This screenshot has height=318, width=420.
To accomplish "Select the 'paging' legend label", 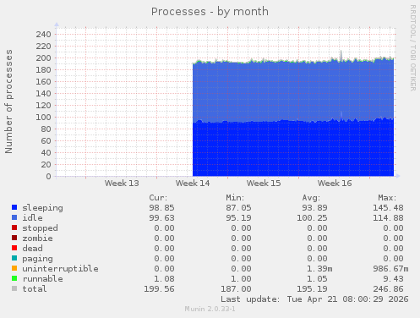I will point(37,259).
